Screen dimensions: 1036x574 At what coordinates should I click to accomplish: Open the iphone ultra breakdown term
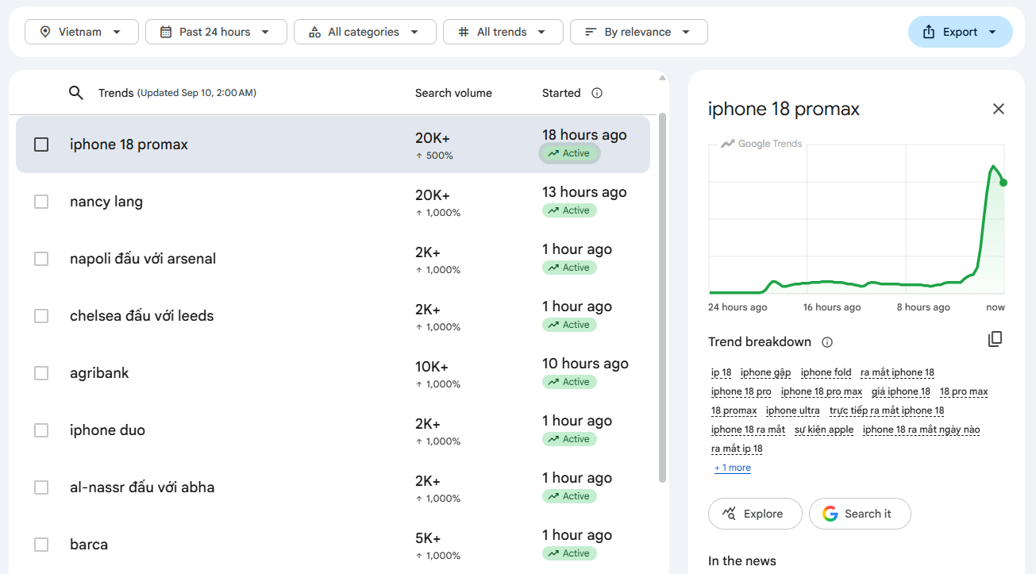coord(793,410)
